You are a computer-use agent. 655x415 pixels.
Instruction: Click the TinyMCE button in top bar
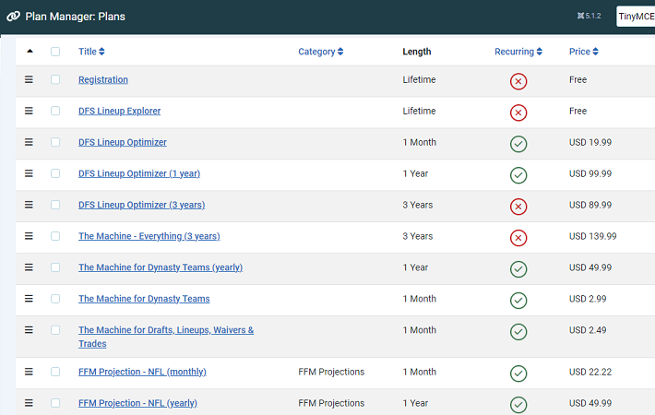(636, 17)
